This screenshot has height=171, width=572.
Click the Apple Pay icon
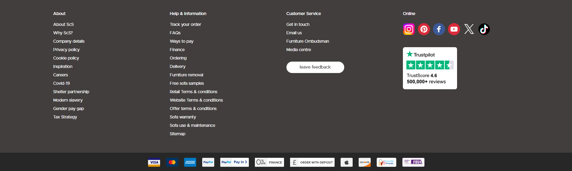click(346, 162)
